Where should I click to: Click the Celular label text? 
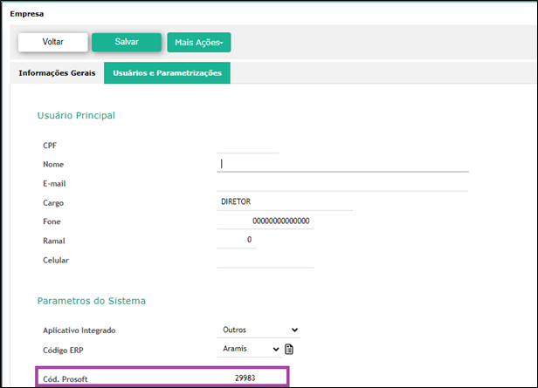point(56,260)
